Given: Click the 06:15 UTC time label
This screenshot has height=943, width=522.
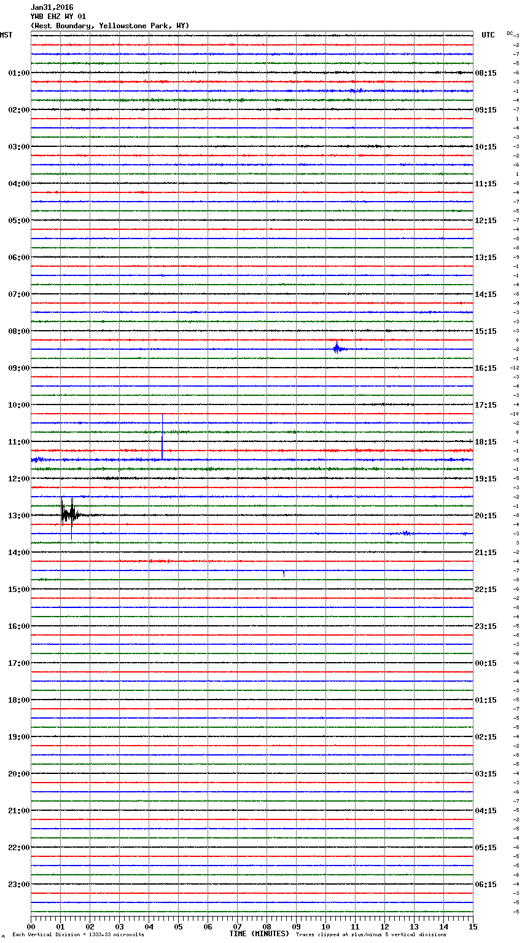Looking at the screenshot, I should (486, 885).
